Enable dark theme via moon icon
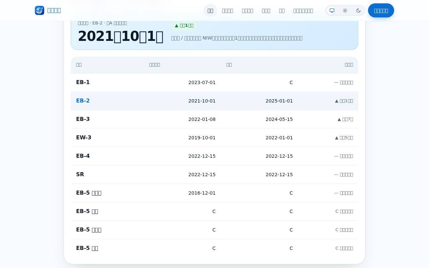This screenshot has height=268, width=429. point(358,10)
